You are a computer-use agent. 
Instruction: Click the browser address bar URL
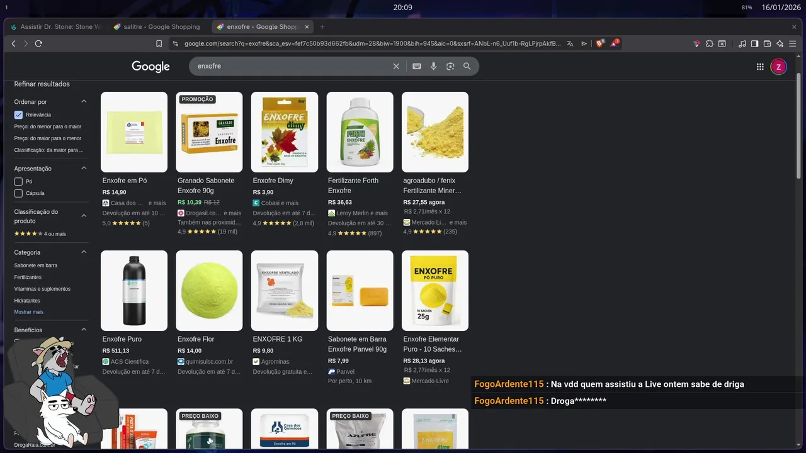click(x=372, y=43)
